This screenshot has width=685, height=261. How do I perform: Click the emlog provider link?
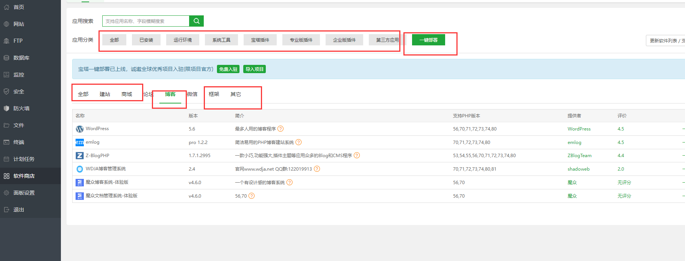coord(574,142)
